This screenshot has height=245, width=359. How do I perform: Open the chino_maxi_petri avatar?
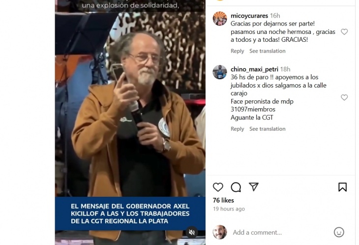(219, 72)
